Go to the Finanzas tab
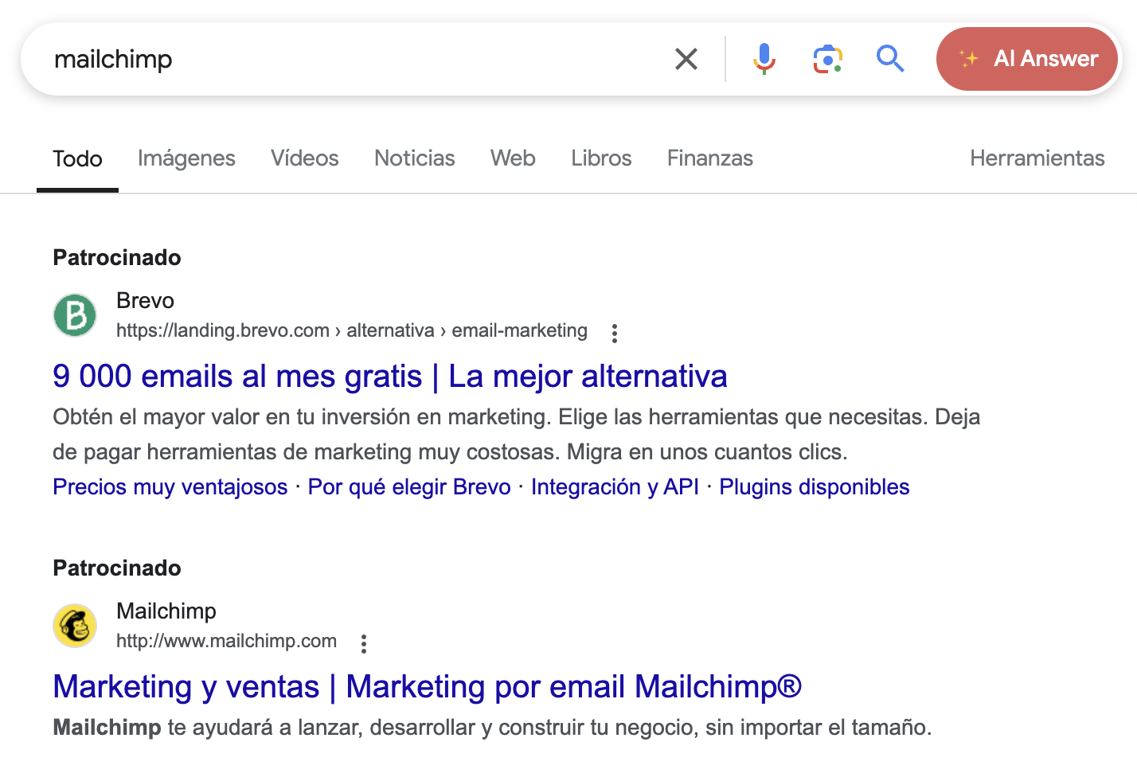This screenshot has width=1137, height=777. [709, 158]
